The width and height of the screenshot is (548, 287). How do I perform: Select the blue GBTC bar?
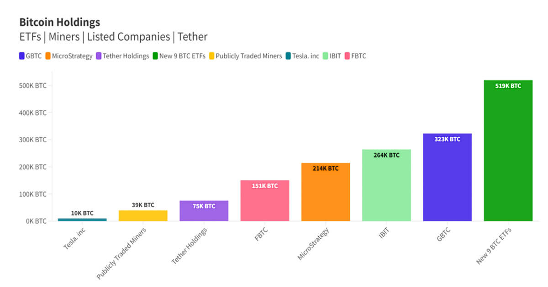click(x=447, y=179)
